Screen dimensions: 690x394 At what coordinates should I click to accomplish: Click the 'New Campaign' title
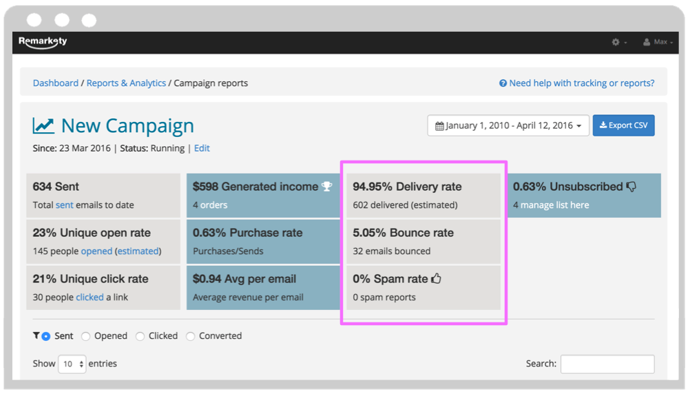coord(127,126)
